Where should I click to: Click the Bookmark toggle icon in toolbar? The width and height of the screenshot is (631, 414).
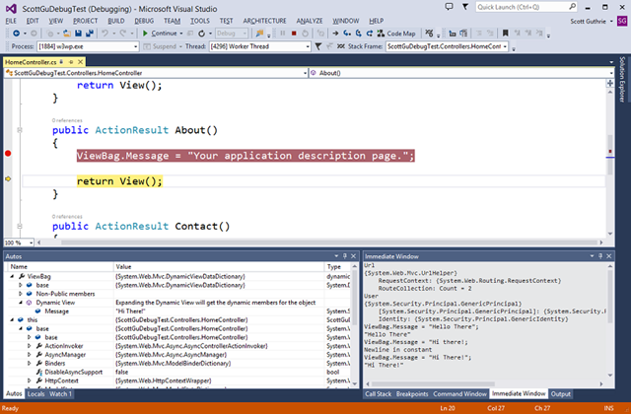(506, 34)
